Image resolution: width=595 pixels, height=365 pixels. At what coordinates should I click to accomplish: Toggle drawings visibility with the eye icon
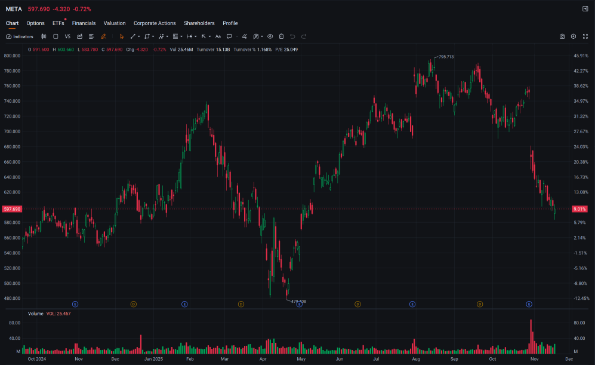pyautogui.click(x=270, y=36)
